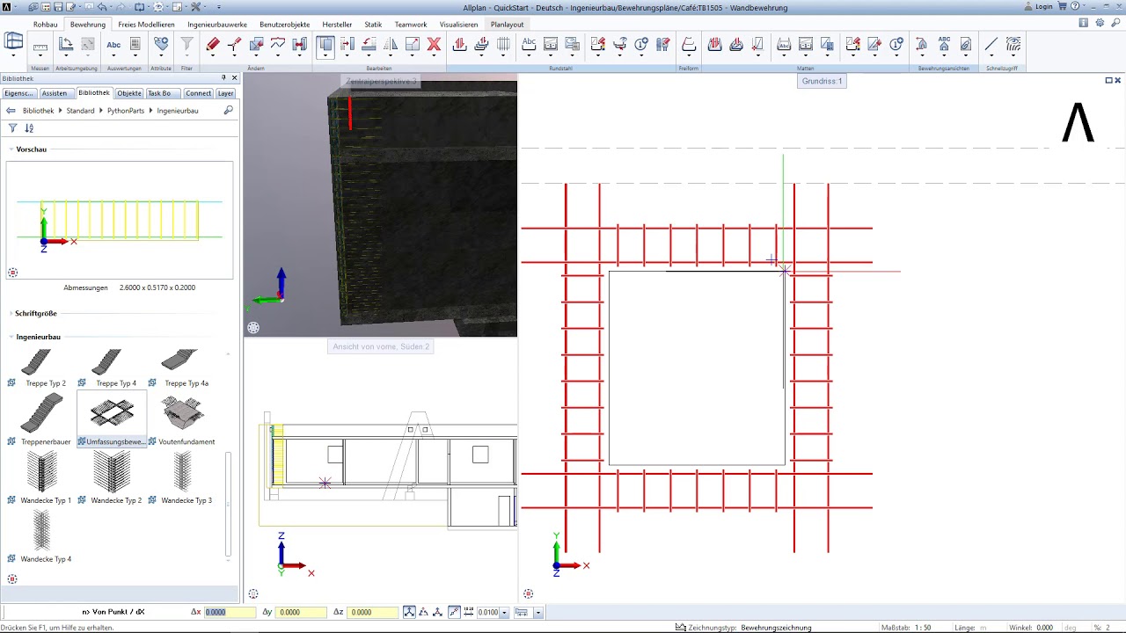The width and height of the screenshot is (1126, 633).
Task: Select the Schnellzugriff line tool
Action: (991, 45)
